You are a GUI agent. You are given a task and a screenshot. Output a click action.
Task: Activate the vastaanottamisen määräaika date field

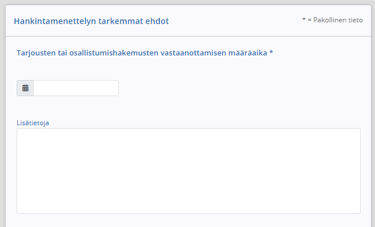pyautogui.click(x=76, y=88)
